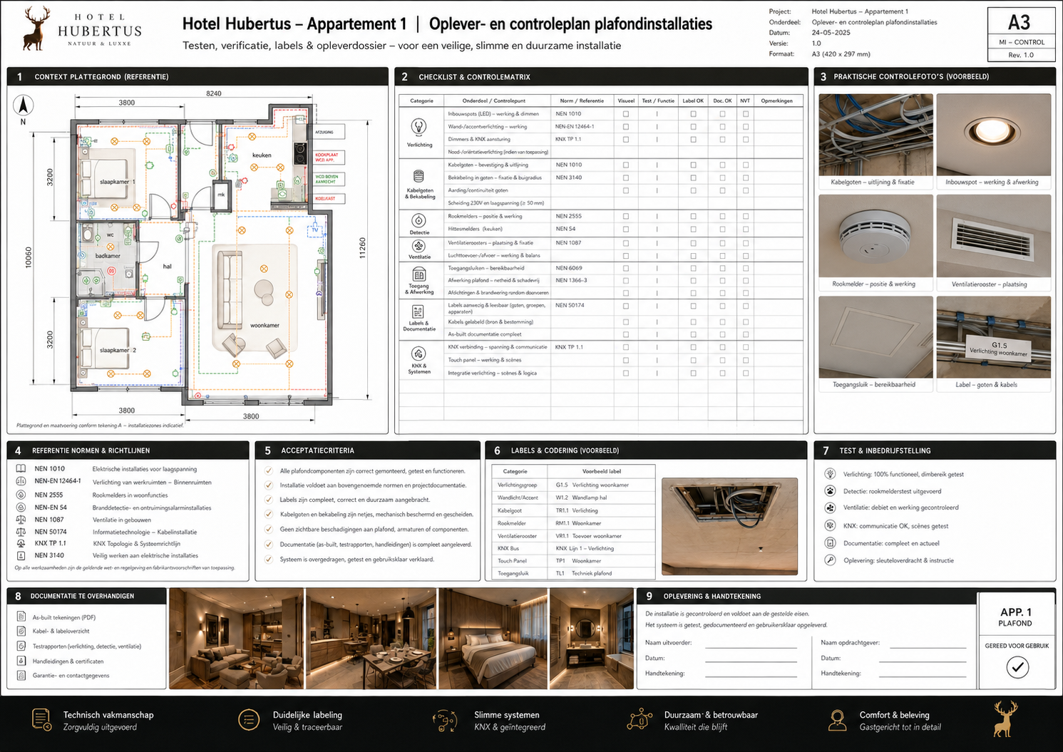
Task: Click the 'slaapkamer 2' room label on floor plan
Action: 118,350
